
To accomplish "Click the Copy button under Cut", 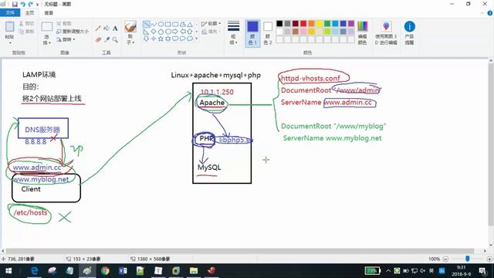I will click(x=26, y=32).
